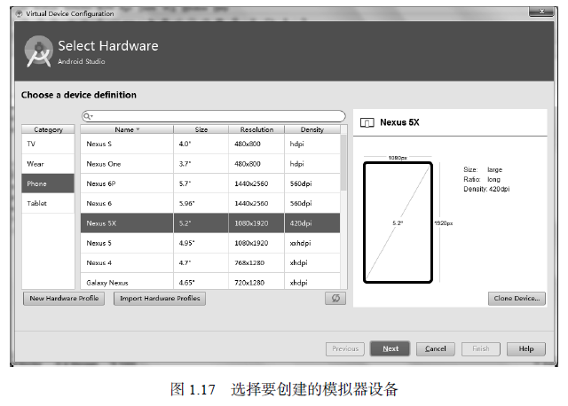Click the xxhdpi density cell
The height and width of the screenshot is (406, 568).
point(312,243)
